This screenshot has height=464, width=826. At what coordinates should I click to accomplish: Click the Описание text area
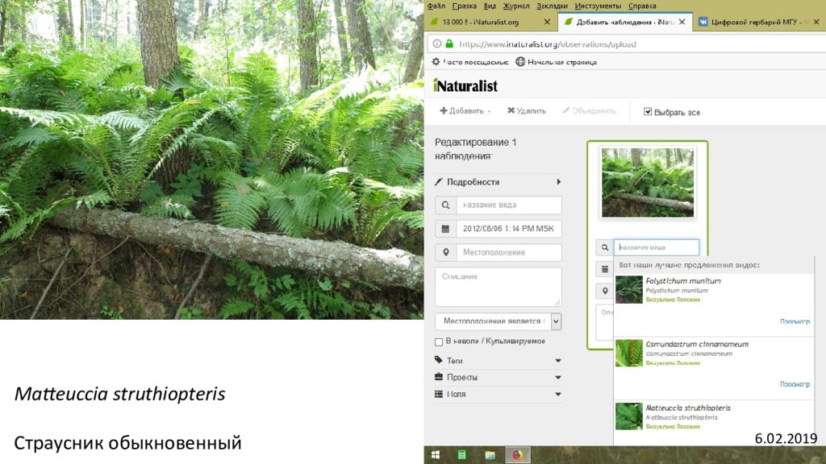pos(499,287)
